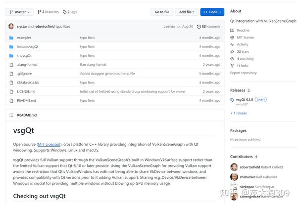This screenshot has width=297, height=205.
Task: Open the examples folder icon
Action: click(11, 38)
